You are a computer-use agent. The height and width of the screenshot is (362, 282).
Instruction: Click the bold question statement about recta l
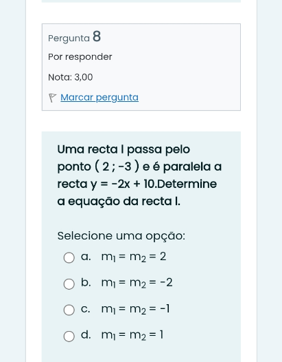point(139,175)
